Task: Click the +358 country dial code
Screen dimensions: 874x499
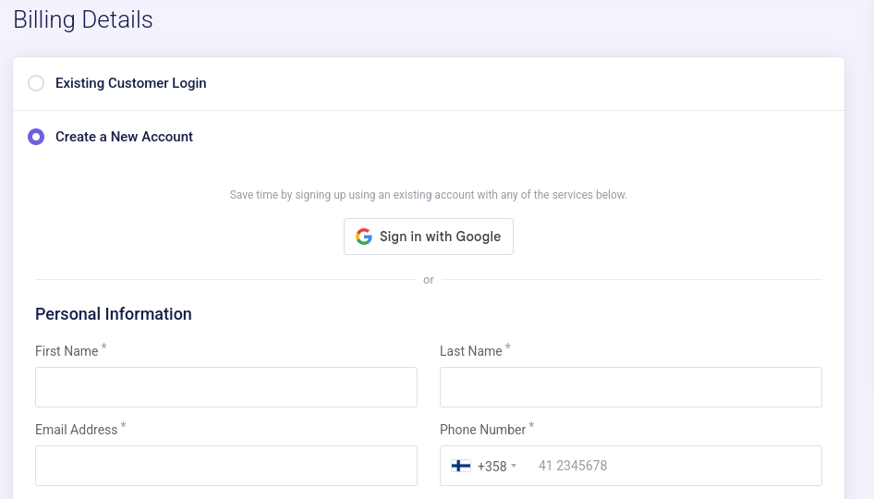Action: click(x=492, y=466)
